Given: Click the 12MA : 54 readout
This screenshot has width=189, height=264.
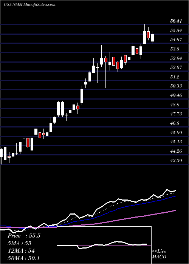Looking at the screenshot, I should [21, 251].
